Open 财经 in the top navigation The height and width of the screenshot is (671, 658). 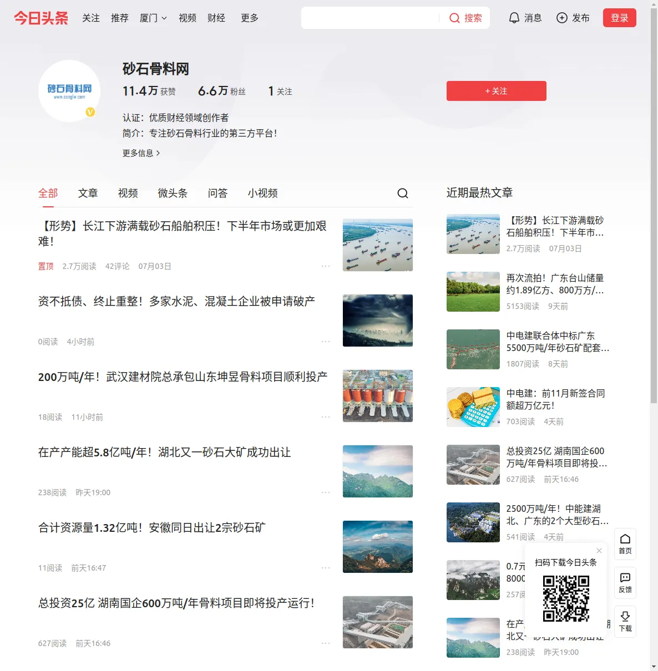click(x=216, y=18)
